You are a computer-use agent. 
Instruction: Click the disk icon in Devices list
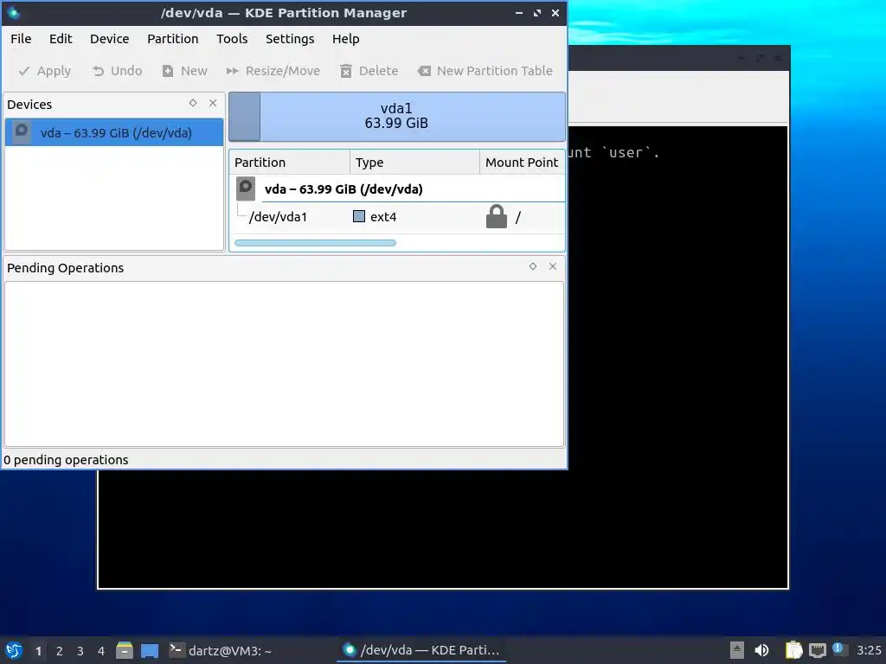22,132
